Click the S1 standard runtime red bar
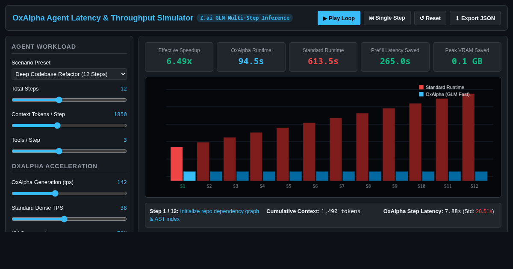 point(177,164)
